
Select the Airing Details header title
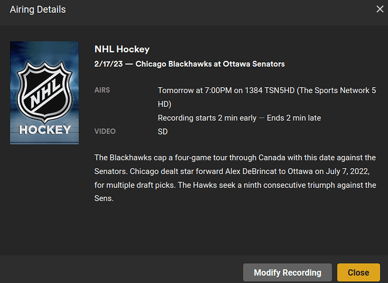point(38,10)
